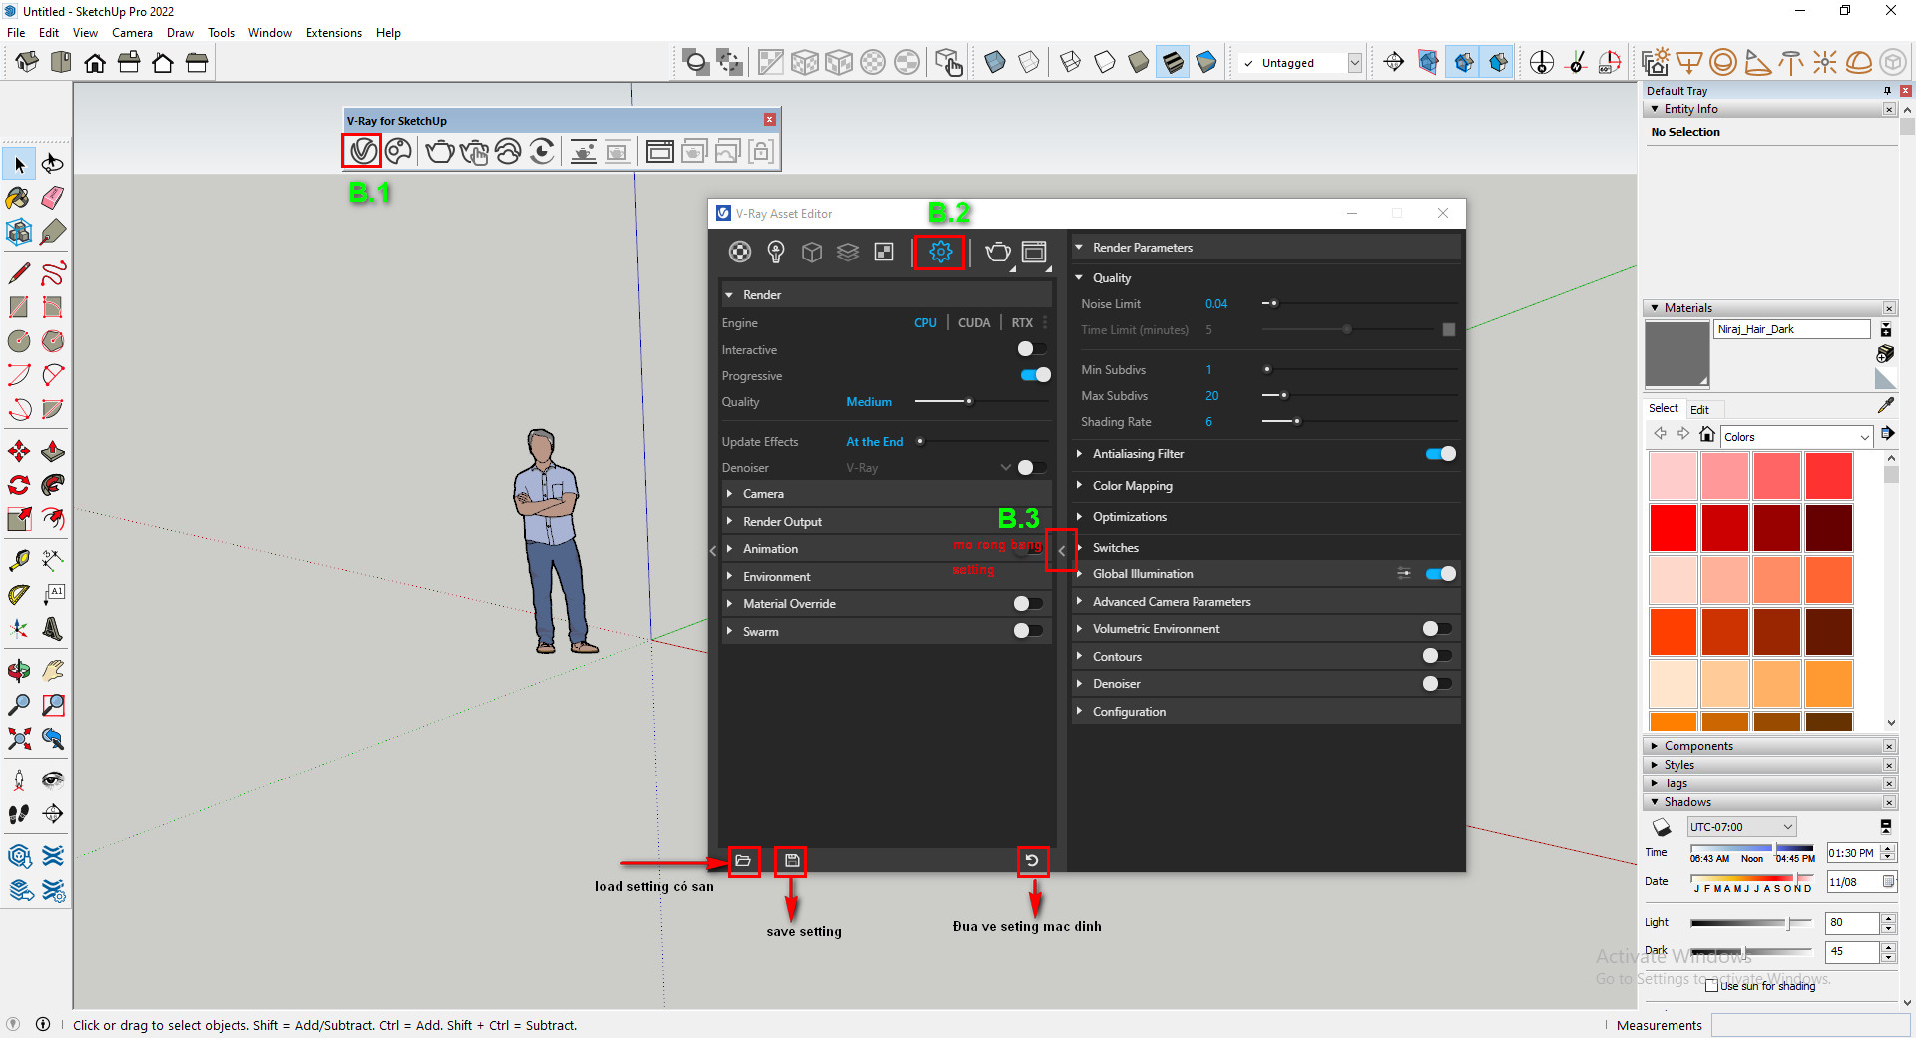Select the Paint Bucket tool in SketchUp
This screenshot has height=1038, width=1916.
(17, 198)
